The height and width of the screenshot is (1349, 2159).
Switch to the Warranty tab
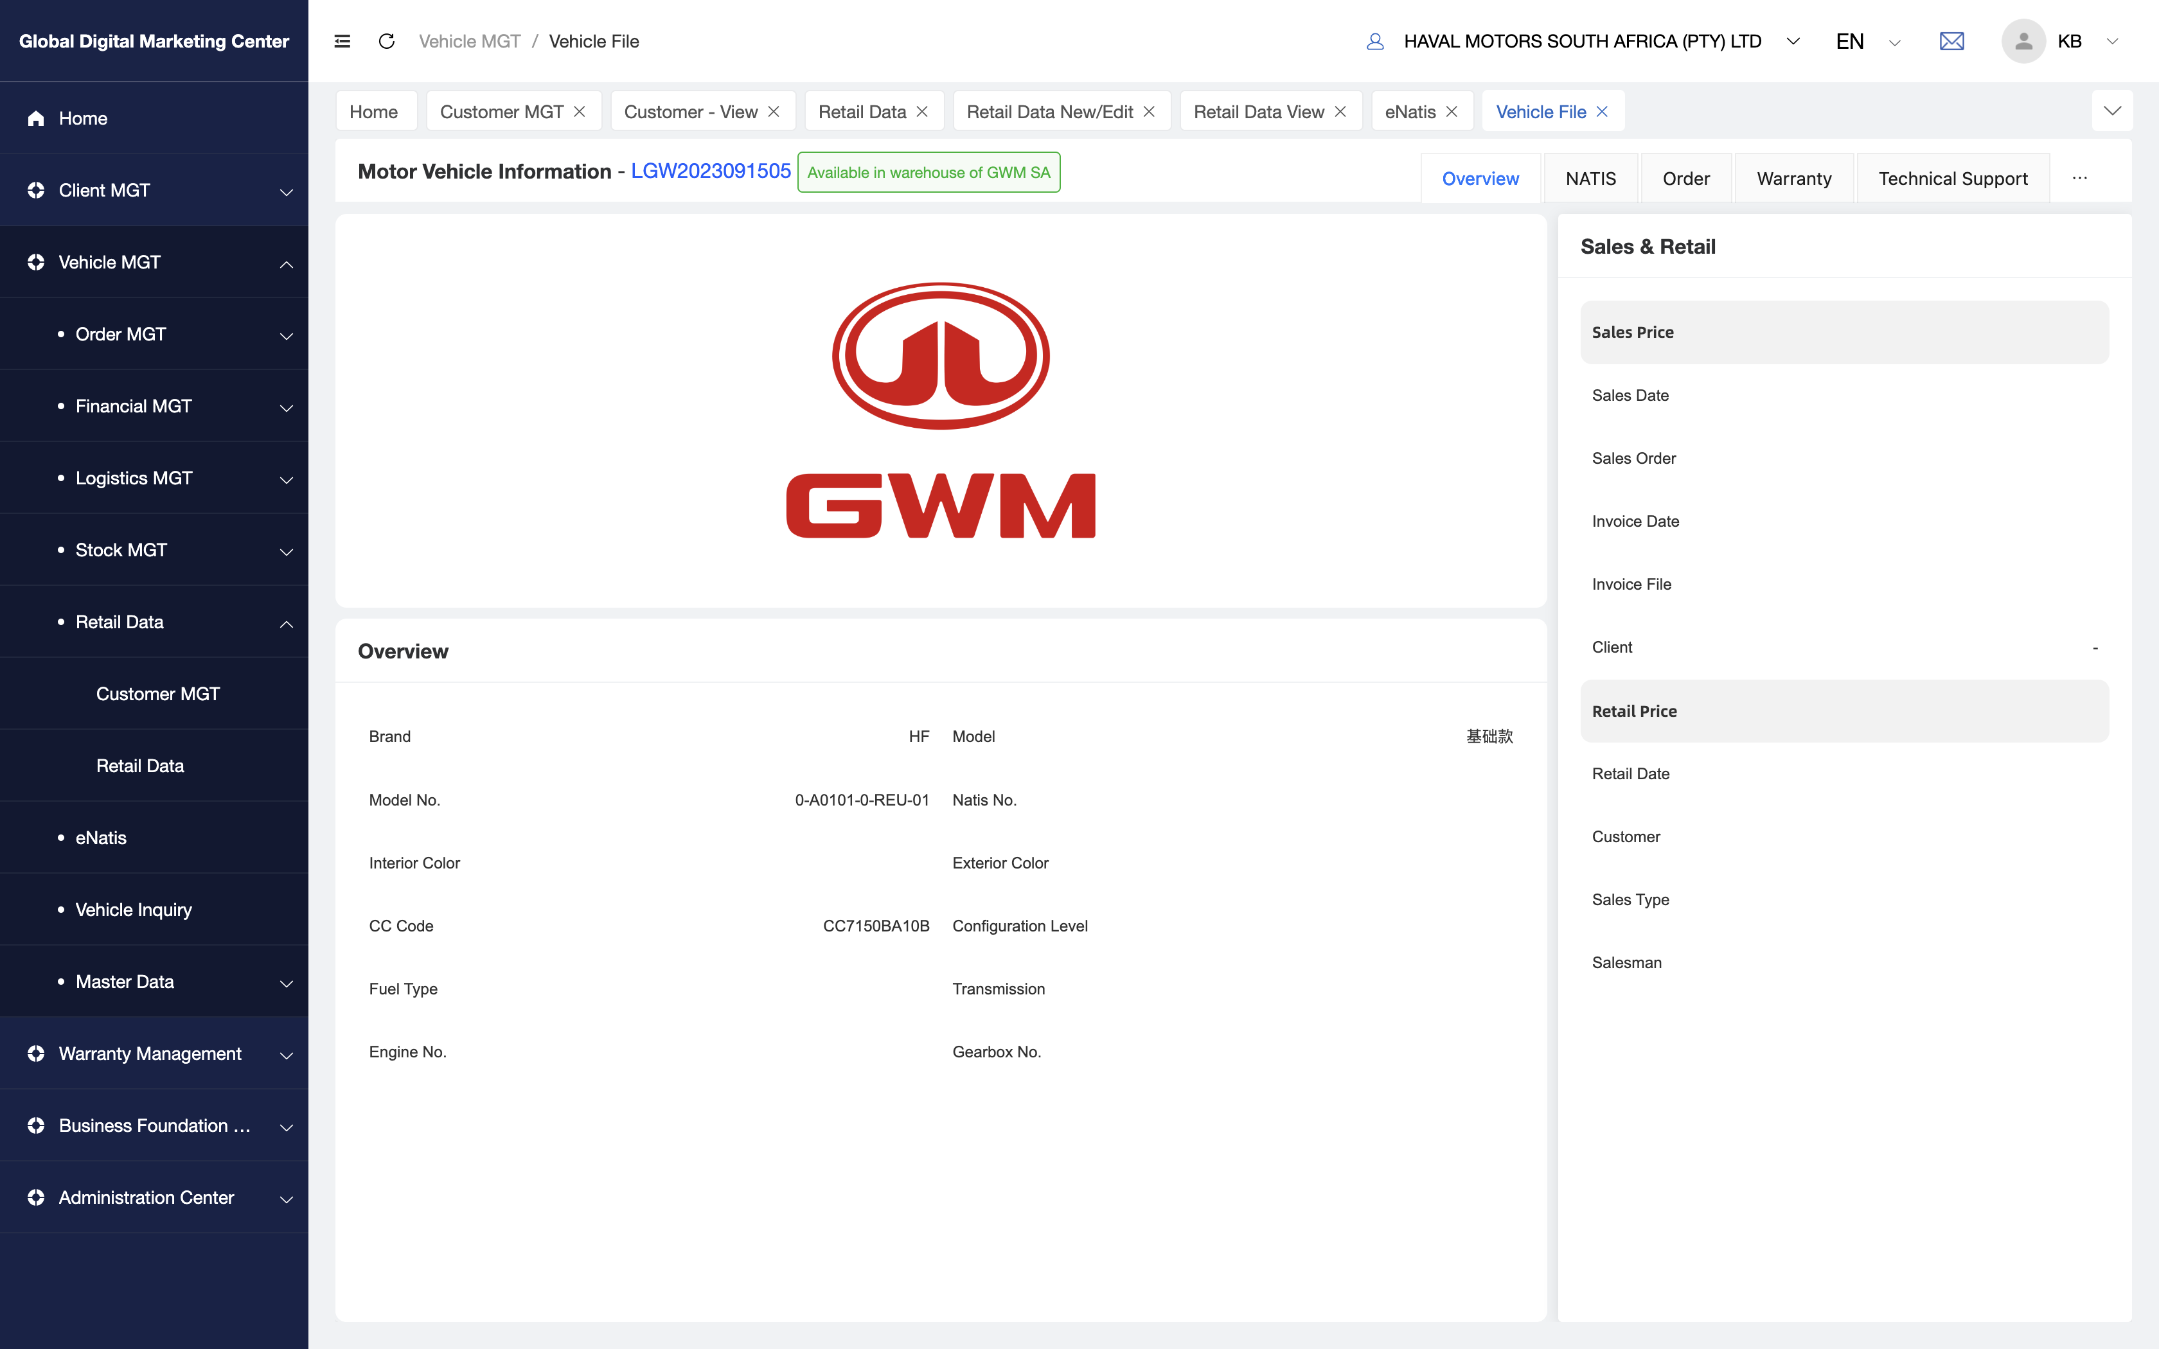click(1794, 179)
